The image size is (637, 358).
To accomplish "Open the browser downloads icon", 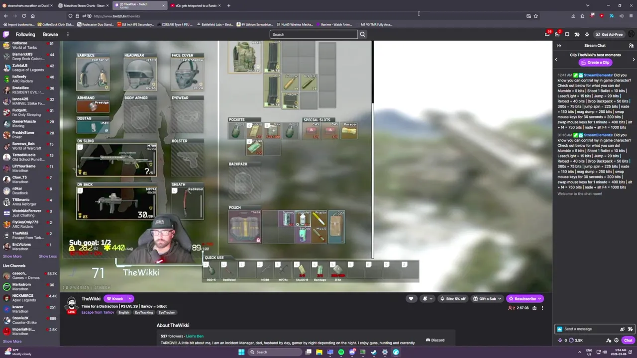I will 573,16.
